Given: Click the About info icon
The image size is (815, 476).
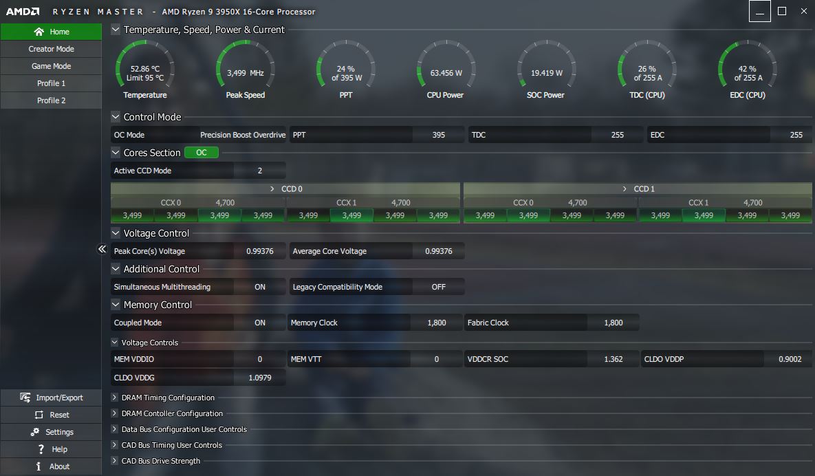Looking at the screenshot, I should 39,466.
